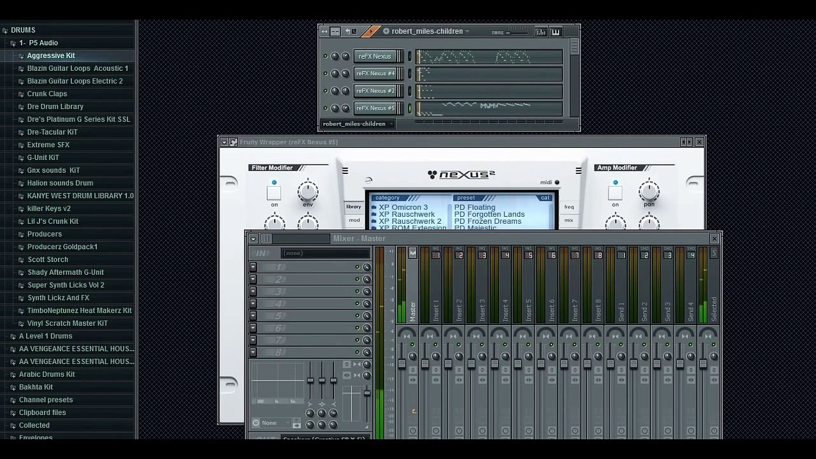816x459 pixels.
Task: Open the graph editor icon in step sequencer
Action: (x=541, y=32)
